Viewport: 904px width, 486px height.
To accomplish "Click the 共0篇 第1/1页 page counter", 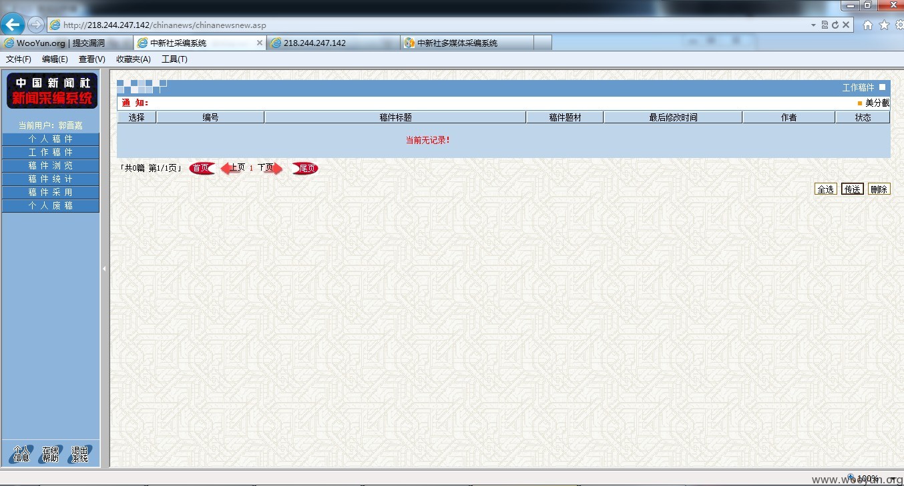I will (151, 168).
